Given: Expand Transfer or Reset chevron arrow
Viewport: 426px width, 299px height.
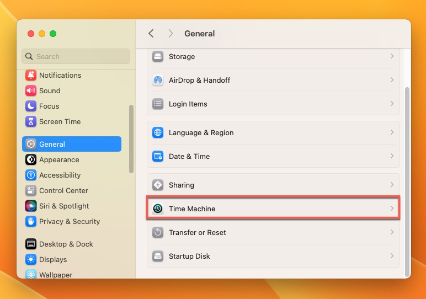Looking at the screenshot, I should click(392, 232).
